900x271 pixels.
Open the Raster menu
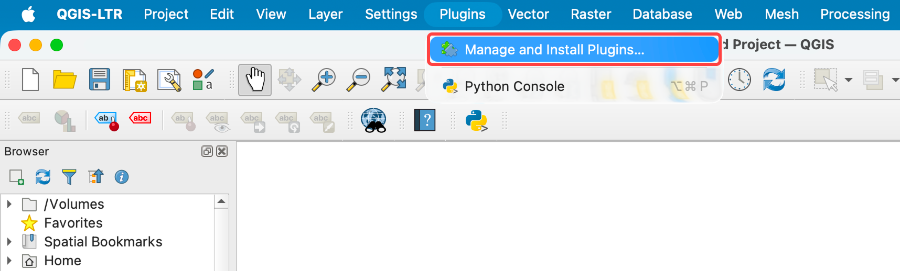pyautogui.click(x=591, y=14)
